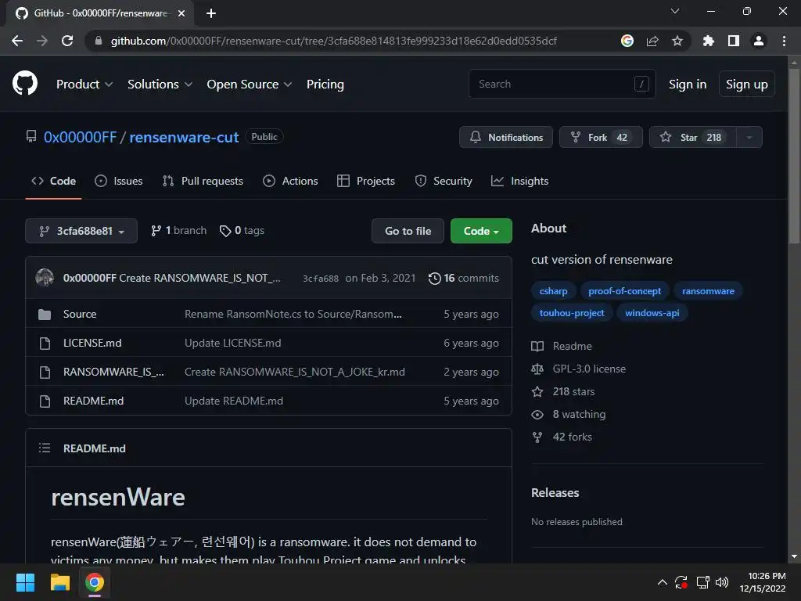Click the LICENSE.md file icon

click(x=45, y=343)
